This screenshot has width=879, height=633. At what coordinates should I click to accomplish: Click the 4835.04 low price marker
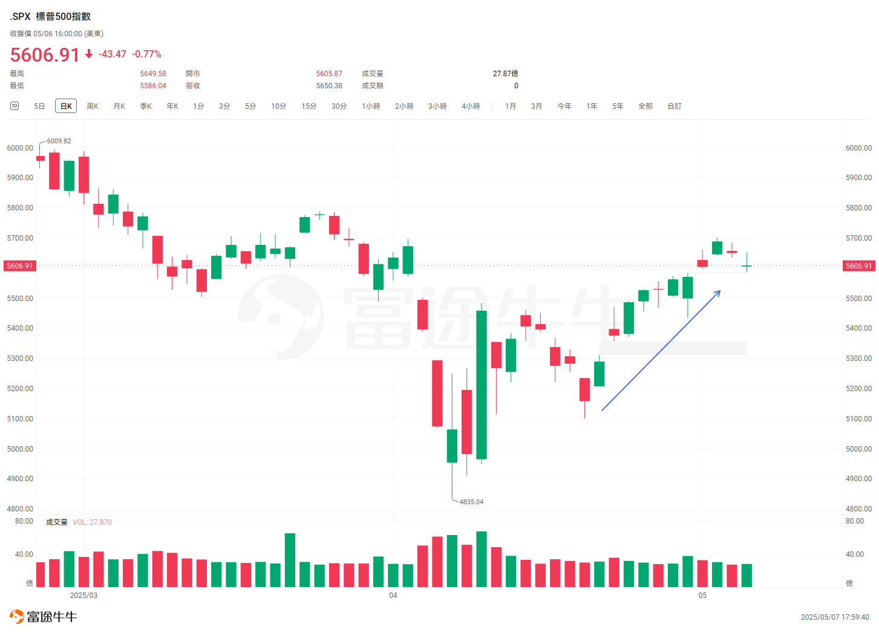point(471,502)
